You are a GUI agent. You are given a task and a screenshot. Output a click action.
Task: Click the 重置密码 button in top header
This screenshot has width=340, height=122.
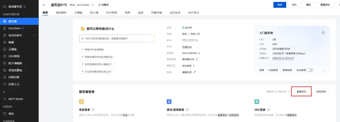click(325, 5)
